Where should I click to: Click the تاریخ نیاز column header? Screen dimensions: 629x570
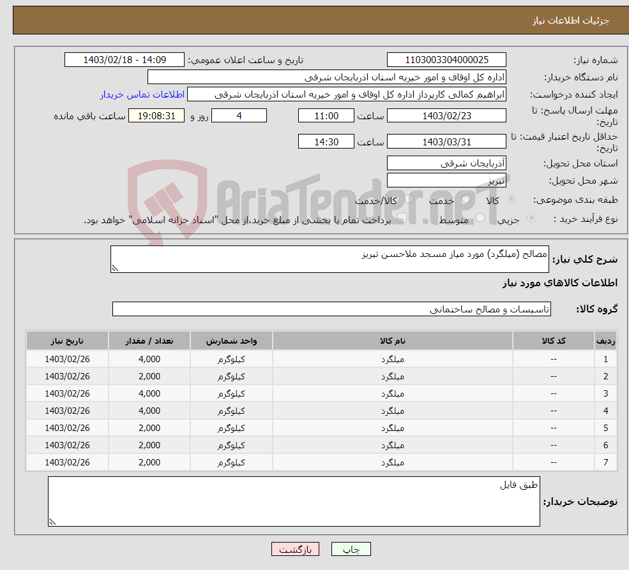point(68,341)
